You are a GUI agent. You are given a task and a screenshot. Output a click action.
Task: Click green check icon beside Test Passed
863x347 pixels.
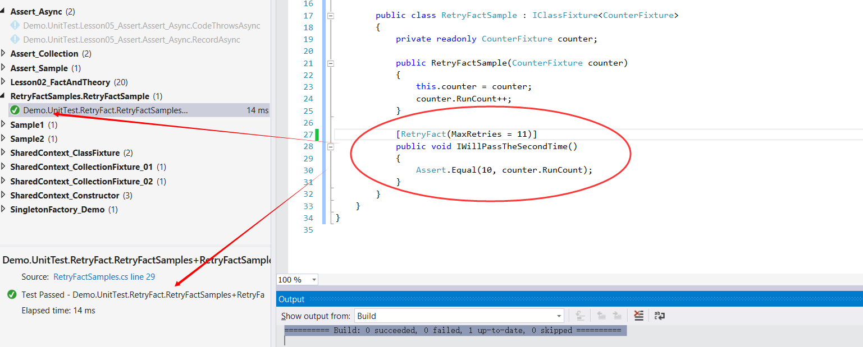pyautogui.click(x=12, y=295)
